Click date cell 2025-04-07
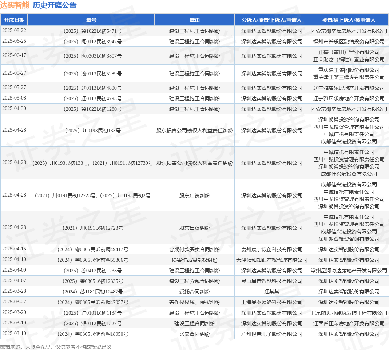Screen dimensions: 389x350 tap(14, 281)
